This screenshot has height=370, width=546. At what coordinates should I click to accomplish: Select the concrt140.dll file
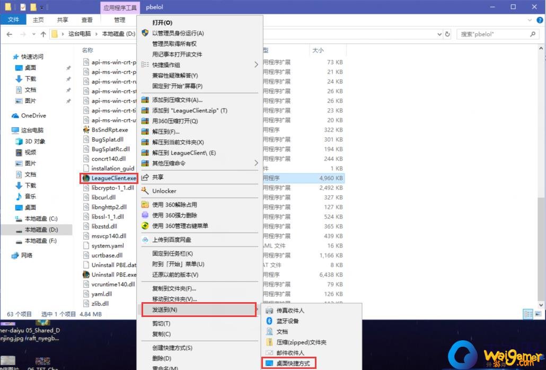pos(109,158)
